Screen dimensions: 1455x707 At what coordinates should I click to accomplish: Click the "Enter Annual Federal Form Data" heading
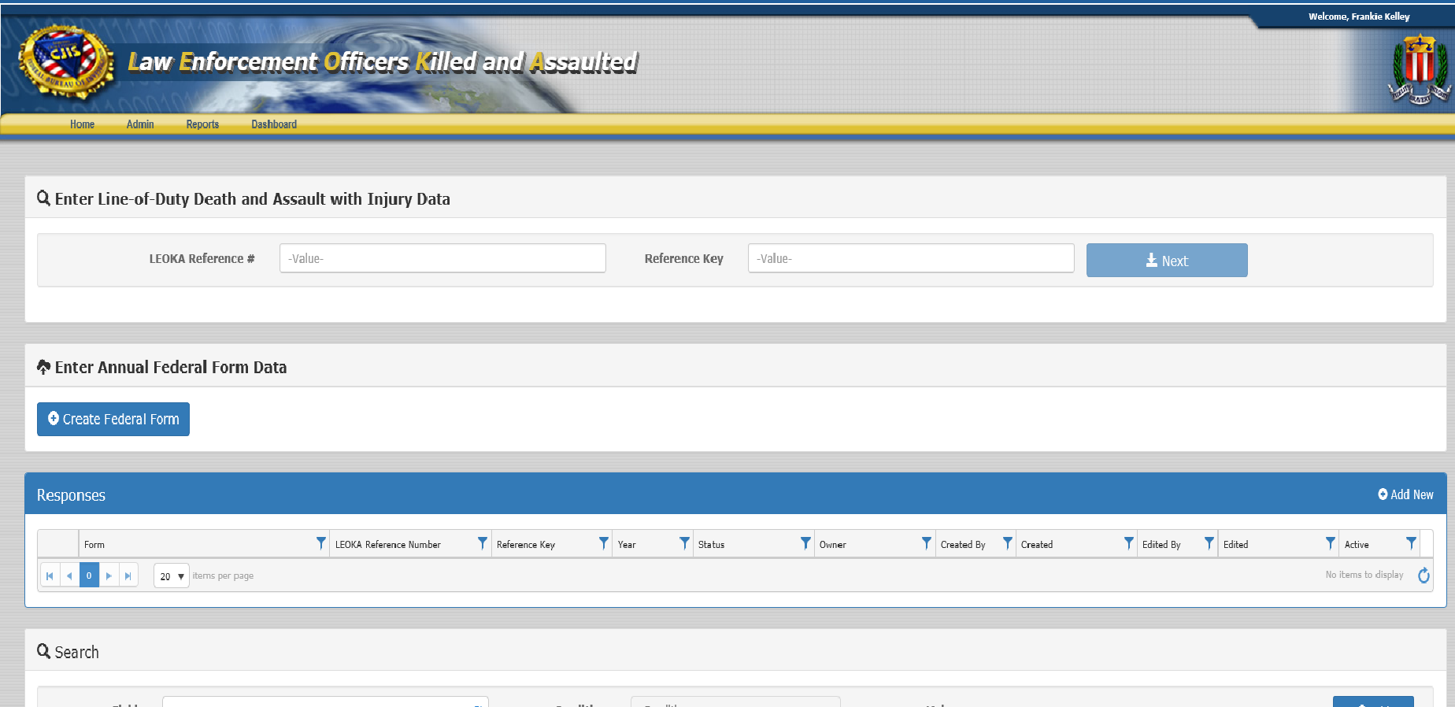pyautogui.click(x=171, y=368)
